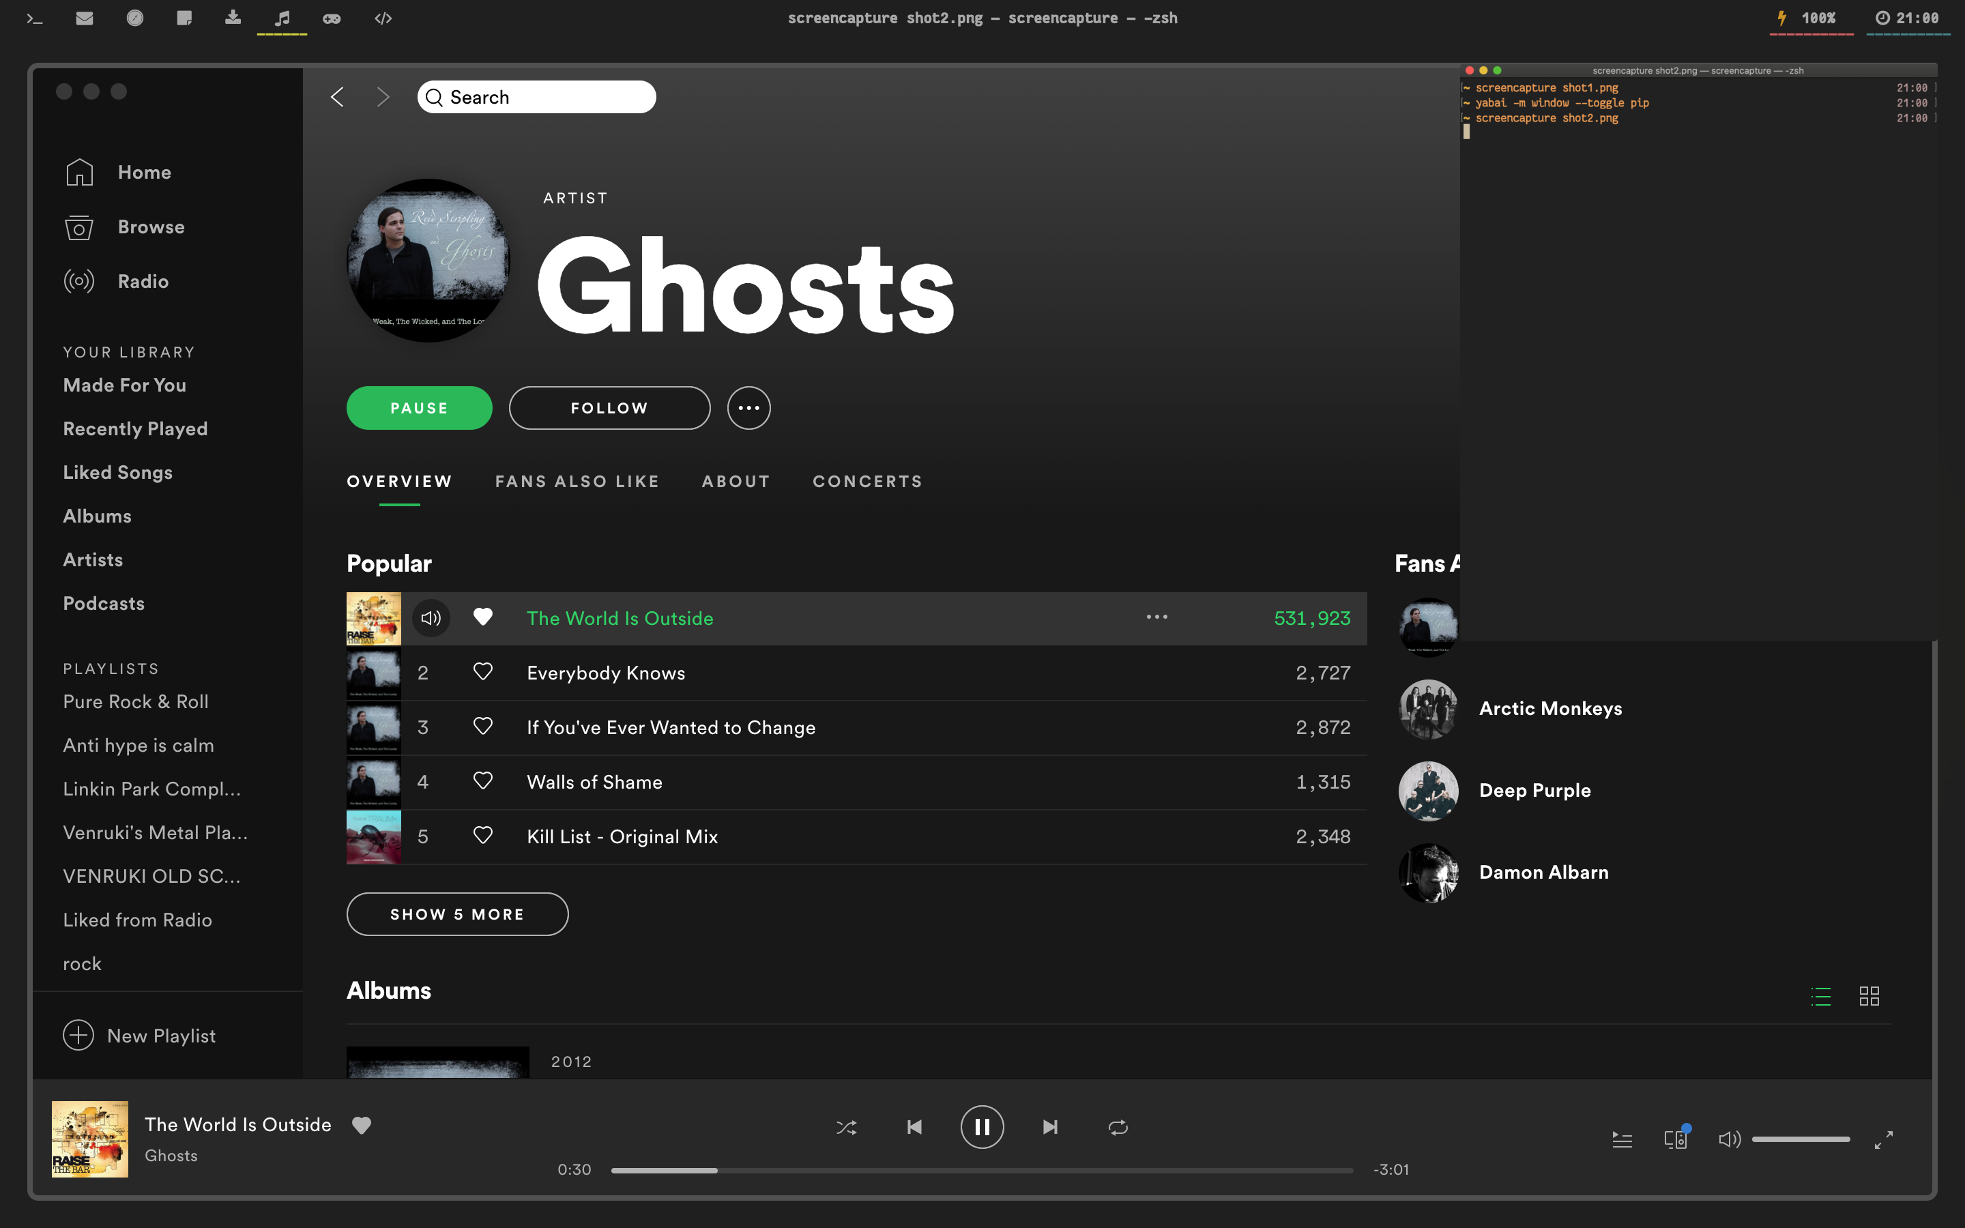This screenshot has width=1965, height=1228.
Task: Open the Connect to a device menu
Action: [x=1676, y=1139]
